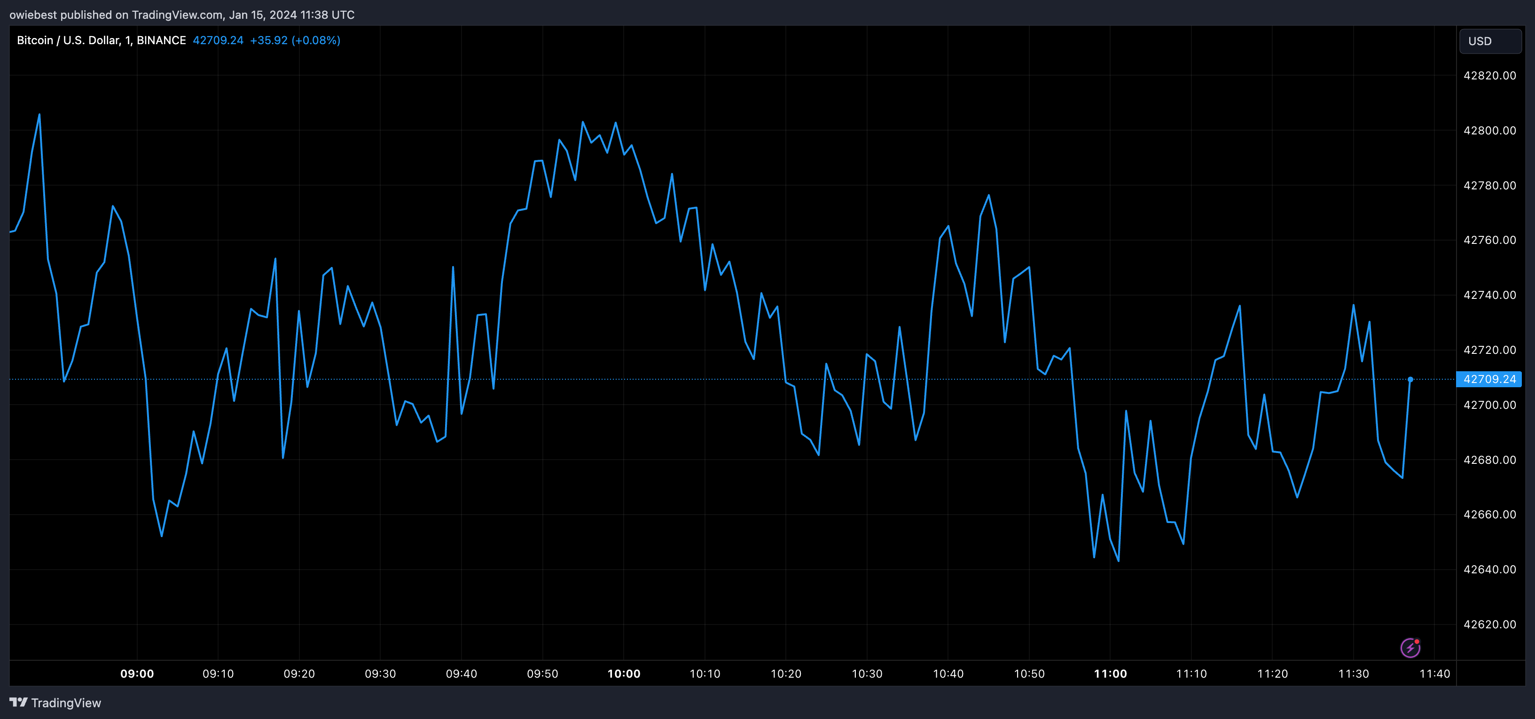Image resolution: width=1535 pixels, height=719 pixels.
Task: Click the 10:00 time axis label
Action: (624, 674)
